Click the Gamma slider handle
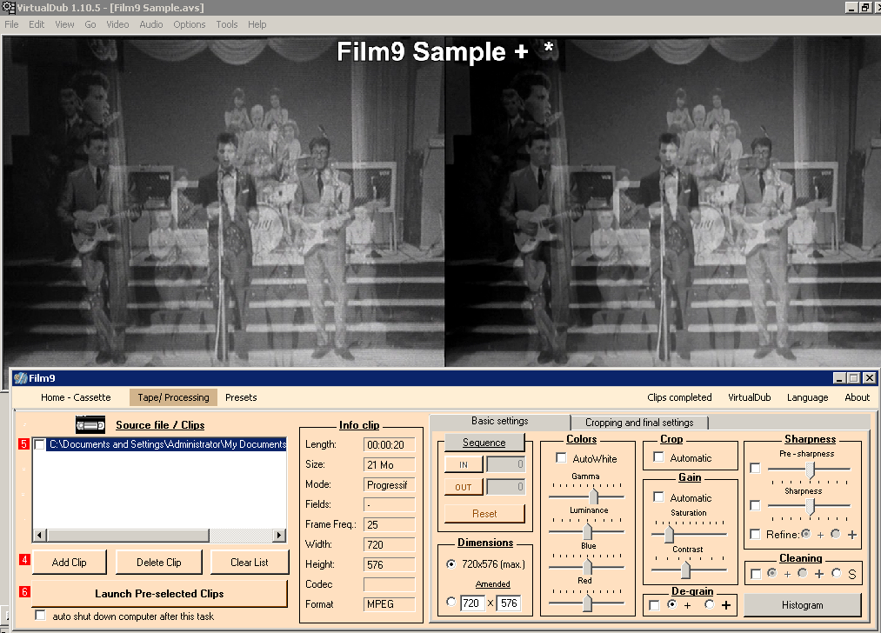This screenshot has height=633, width=881. [x=593, y=496]
